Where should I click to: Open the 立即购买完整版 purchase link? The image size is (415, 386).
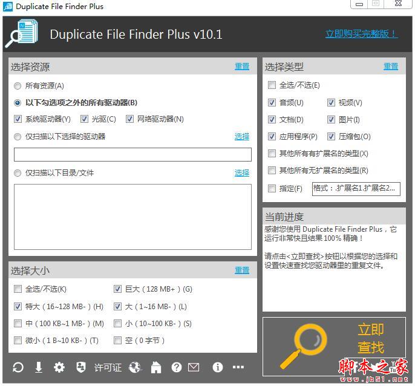(x=362, y=34)
